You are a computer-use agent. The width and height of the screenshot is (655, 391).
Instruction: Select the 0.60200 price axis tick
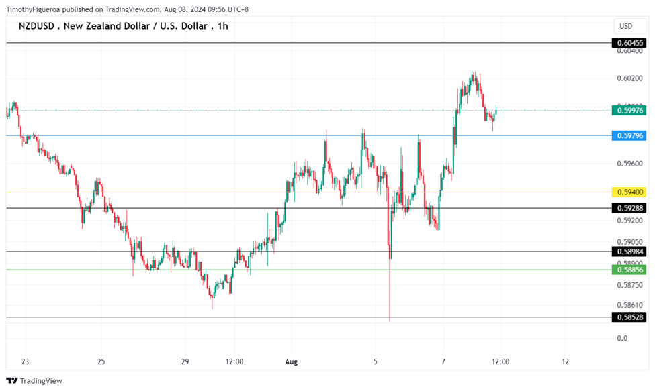tap(629, 78)
